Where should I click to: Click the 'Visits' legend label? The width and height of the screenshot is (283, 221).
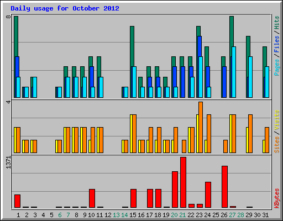pos(277,120)
